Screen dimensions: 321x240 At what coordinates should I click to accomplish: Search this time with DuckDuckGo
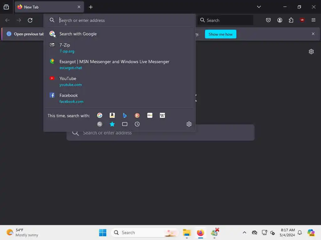(x=137, y=116)
